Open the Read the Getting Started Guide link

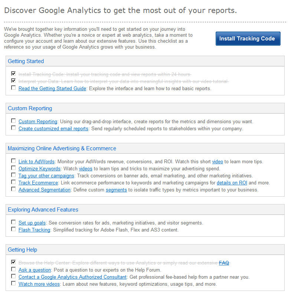(52, 88)
